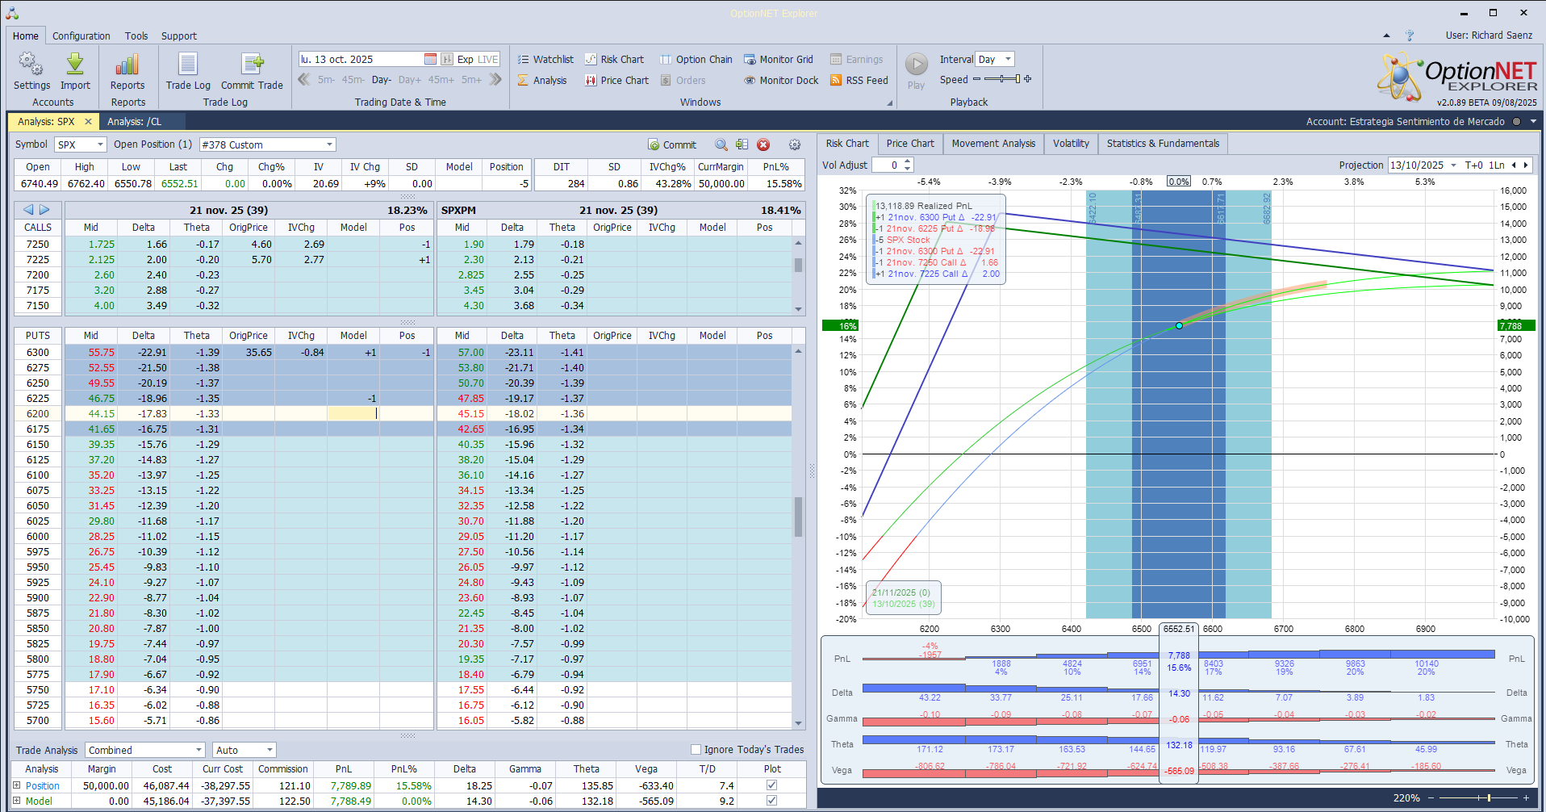The width and height of the screenshot is (1546, 812).
Task: Open the Reports bar chart icon
Action: tap(127, 64)
